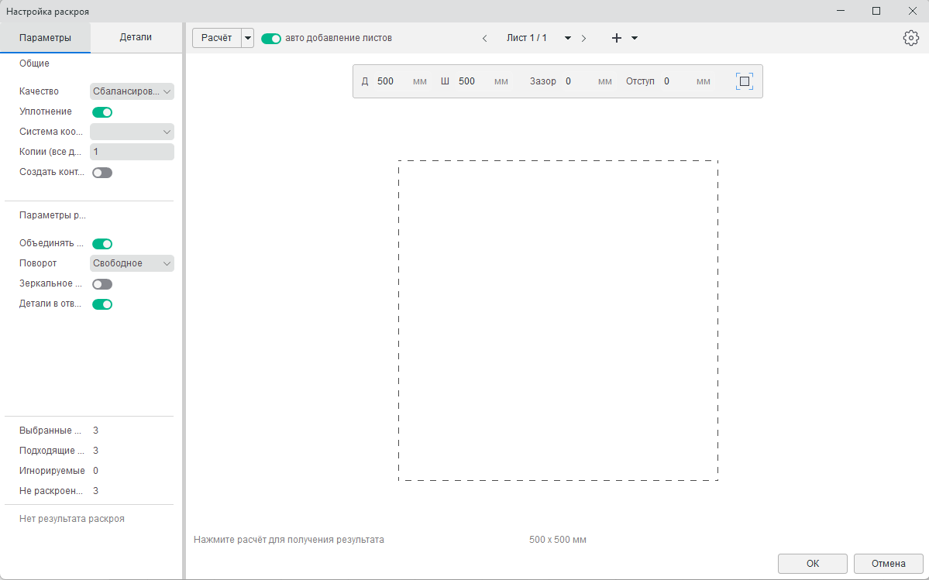Switch to the Детали tab
The image size is (929, 580).
point(136,36)
